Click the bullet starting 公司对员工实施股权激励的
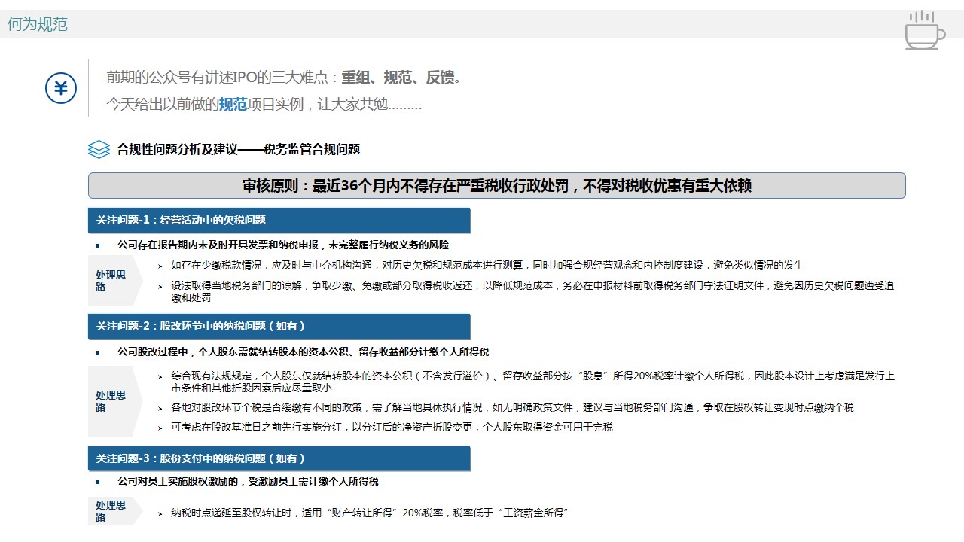The width and height of the screenshot is (964, 542). [248, 482]
